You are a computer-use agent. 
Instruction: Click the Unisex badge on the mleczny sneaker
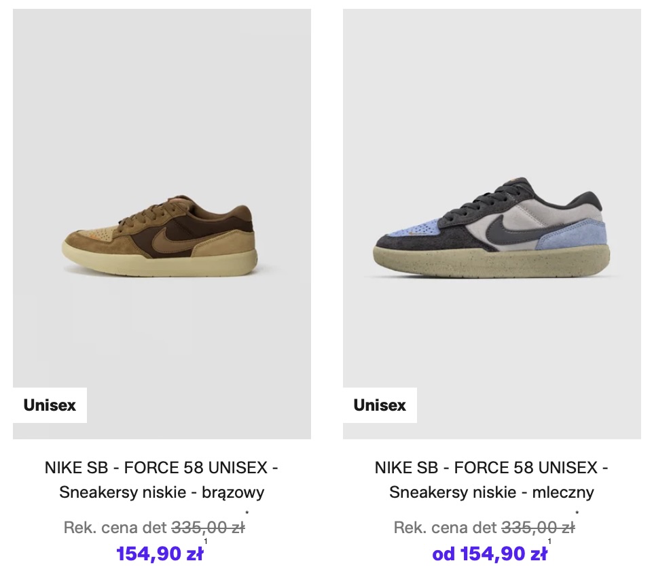click(x=380, y=405)
